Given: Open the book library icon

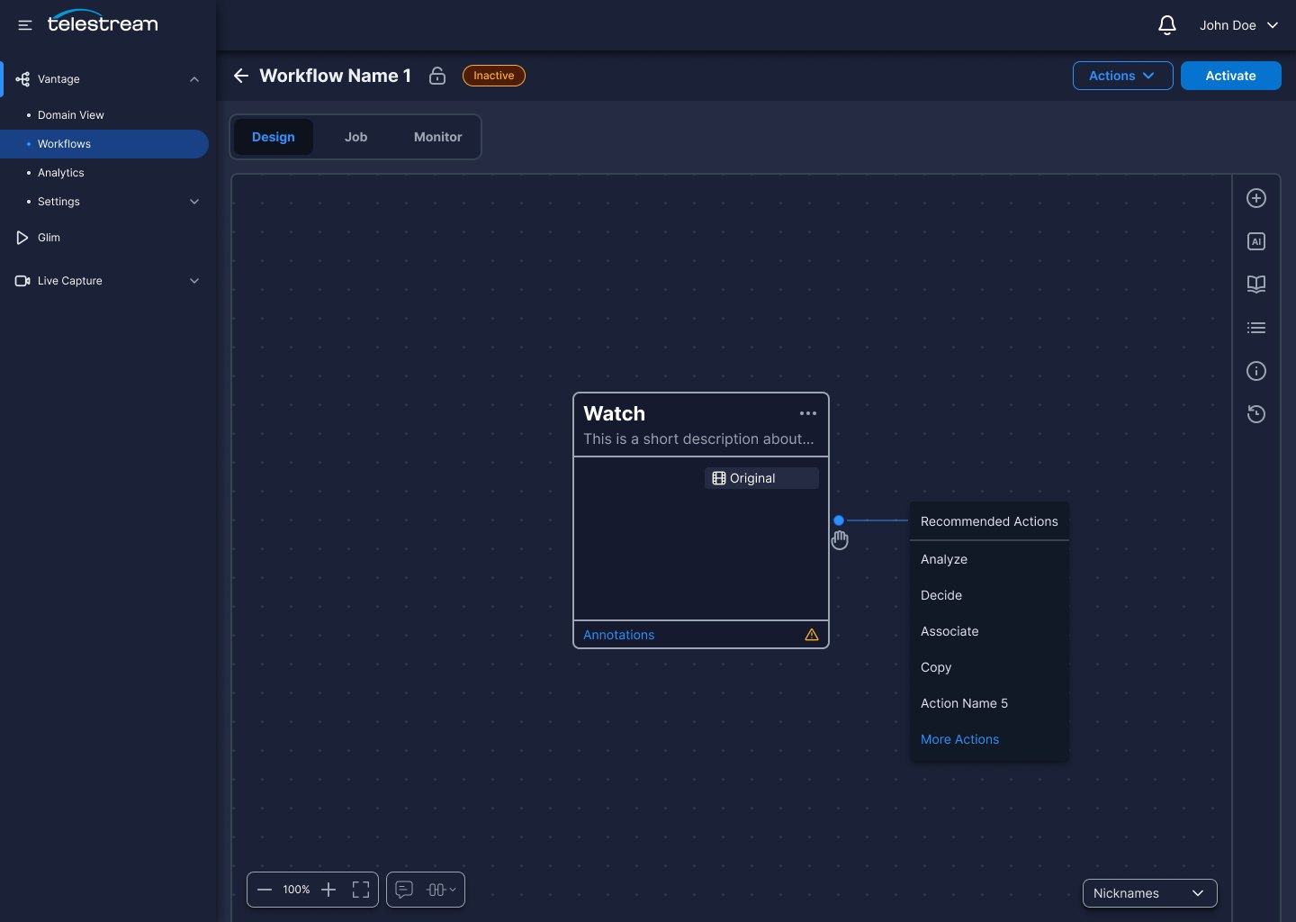Looking at the screenshot, I should coord(1256,285).
